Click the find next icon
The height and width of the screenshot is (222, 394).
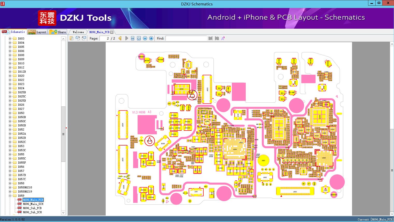tap(217, 38)
